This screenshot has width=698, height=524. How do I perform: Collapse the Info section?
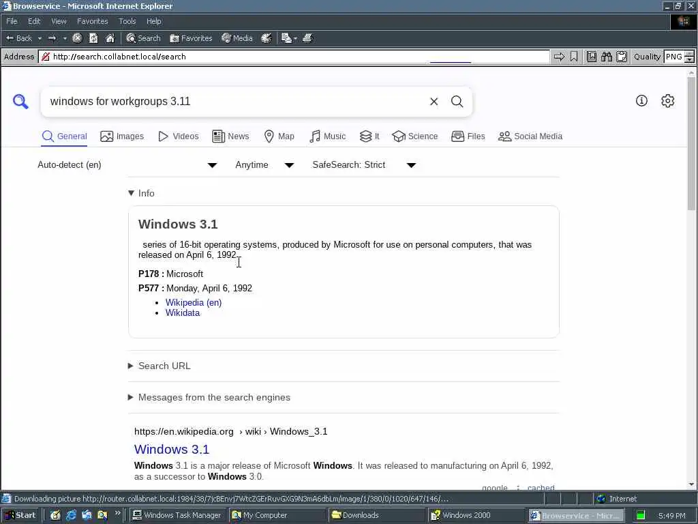click(141, 193)
